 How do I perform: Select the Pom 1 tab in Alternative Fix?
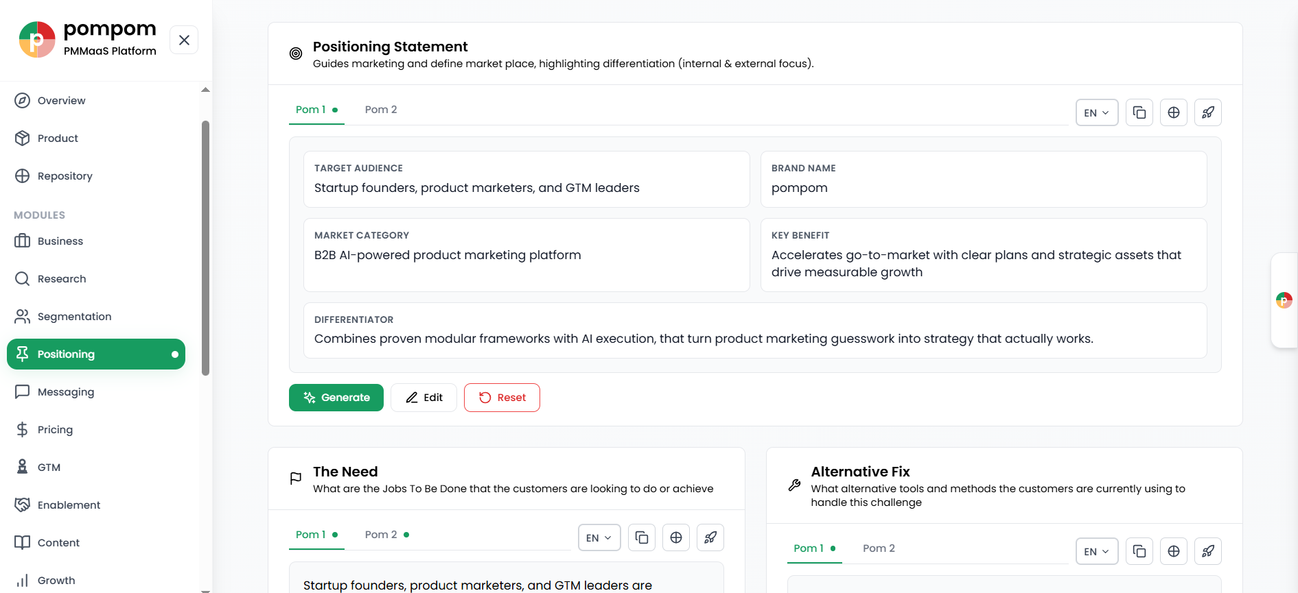tap(815, 548)
